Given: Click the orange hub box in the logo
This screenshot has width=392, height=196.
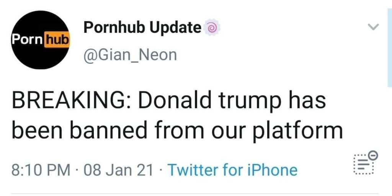Looking at the screenshot, I should coord(57,40).
